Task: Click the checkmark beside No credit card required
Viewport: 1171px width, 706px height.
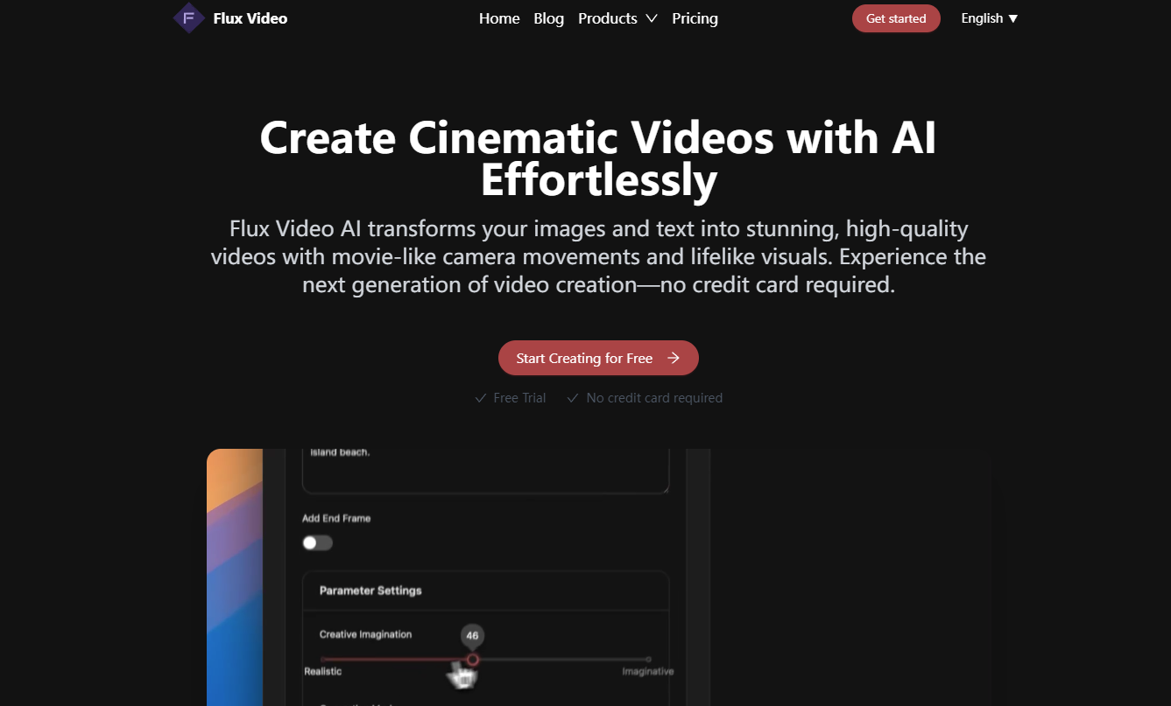Action: [x=572, y=397]
